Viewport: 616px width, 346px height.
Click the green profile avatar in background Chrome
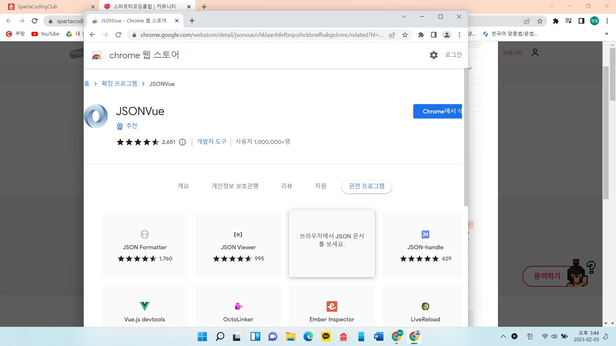tap(595, 21)
